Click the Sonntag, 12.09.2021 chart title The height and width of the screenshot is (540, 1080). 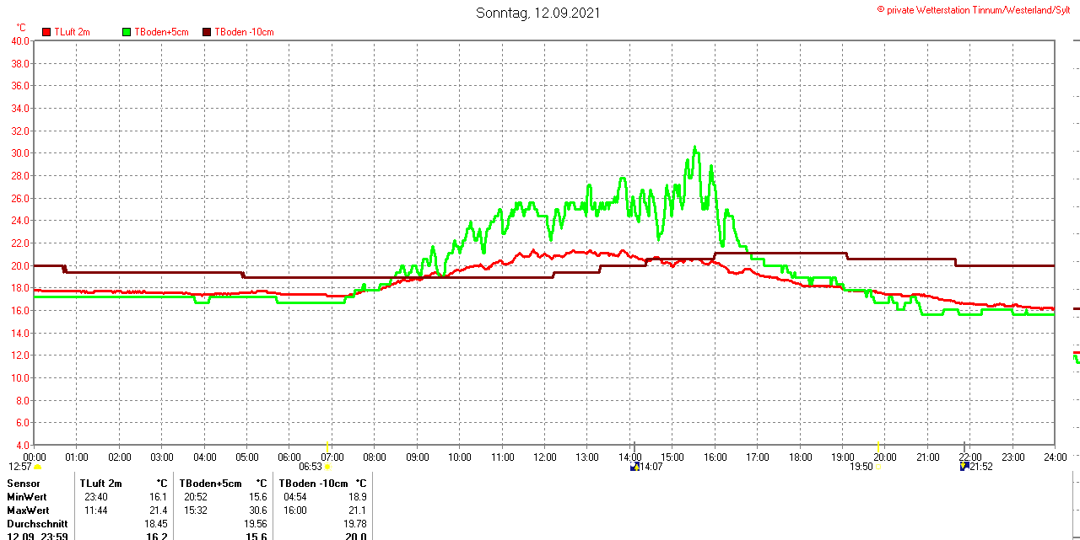tap(538, 13)
